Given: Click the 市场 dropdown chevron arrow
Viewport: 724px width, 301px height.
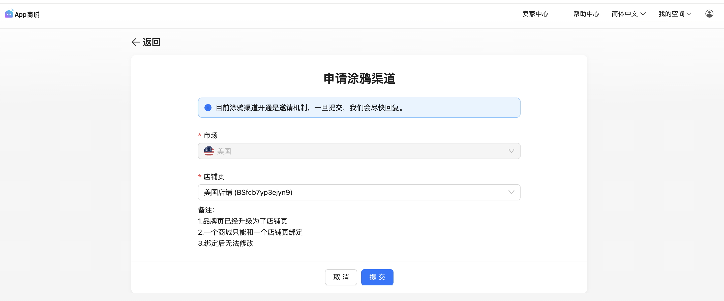Looking at the screenshot, I should click(511, 151).
